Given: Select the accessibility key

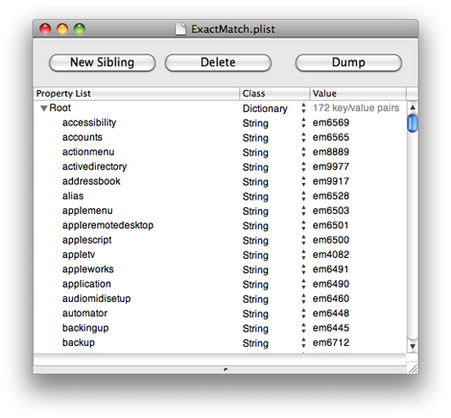Looking at the screenshot, I should 89,123.
